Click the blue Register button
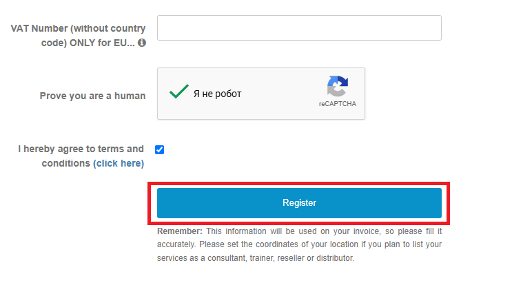This screenshot has height=285, width=512. 299,203
